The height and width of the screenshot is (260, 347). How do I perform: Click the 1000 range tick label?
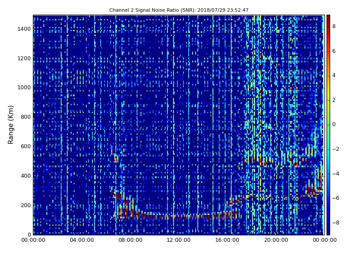(24, 88)
